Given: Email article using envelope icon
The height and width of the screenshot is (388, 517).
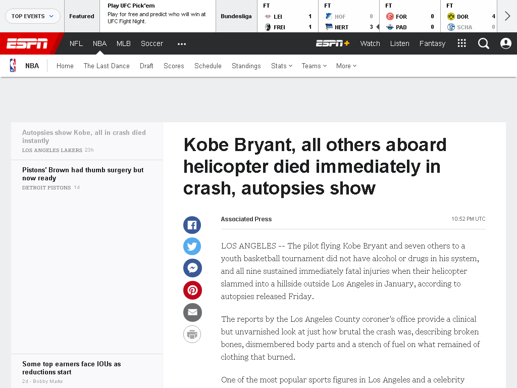Looking at the screenshot, I should [x=192, y=312].
